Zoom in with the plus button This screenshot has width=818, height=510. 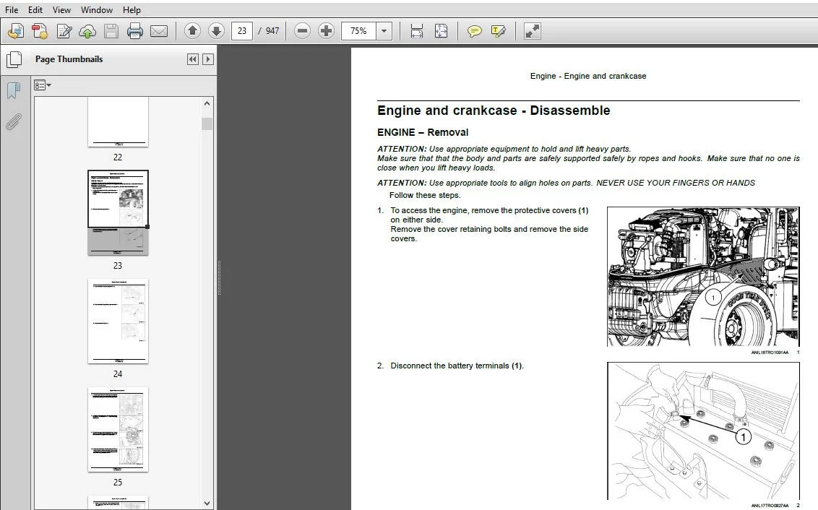click(326, 31)
